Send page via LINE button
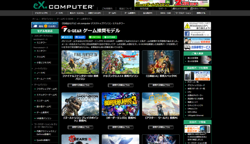This screenshot has width=250, height=144. tap(95, 37)
